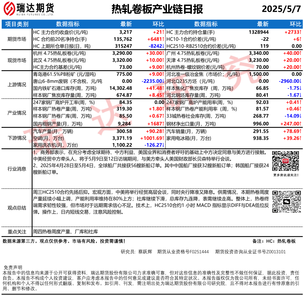Select the 下游情况 category row label
The image size is (304, 296).
[x=17, y=138]
